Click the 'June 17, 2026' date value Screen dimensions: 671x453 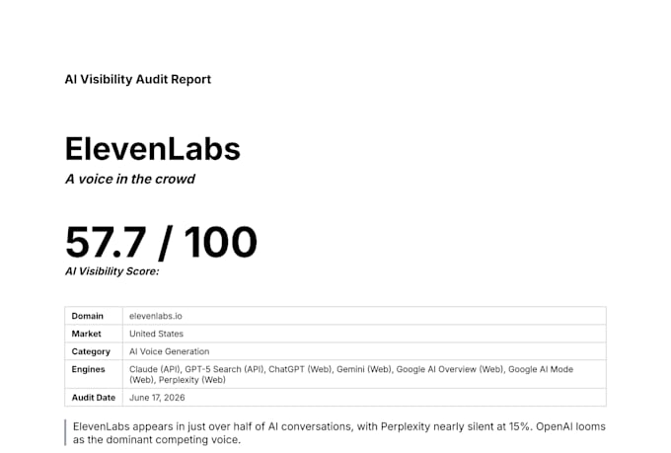tap(157, 398)
